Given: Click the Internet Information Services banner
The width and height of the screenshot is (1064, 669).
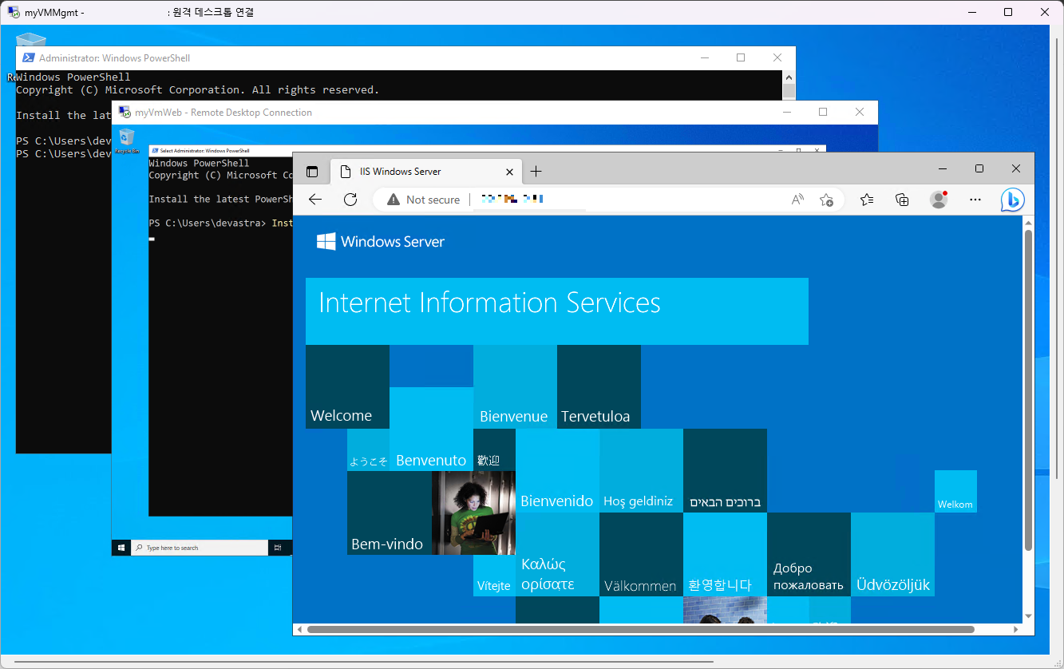Looking at the screenshot, I should click(x=557, y=311).
